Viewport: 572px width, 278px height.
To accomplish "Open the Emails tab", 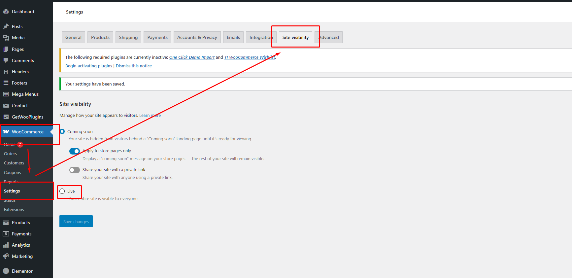I will [x=233, y=37].
